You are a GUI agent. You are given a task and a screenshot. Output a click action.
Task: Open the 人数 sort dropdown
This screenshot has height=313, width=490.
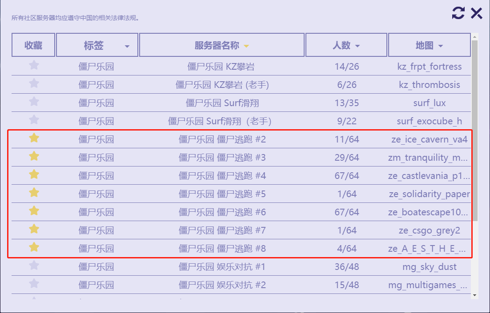359,45
